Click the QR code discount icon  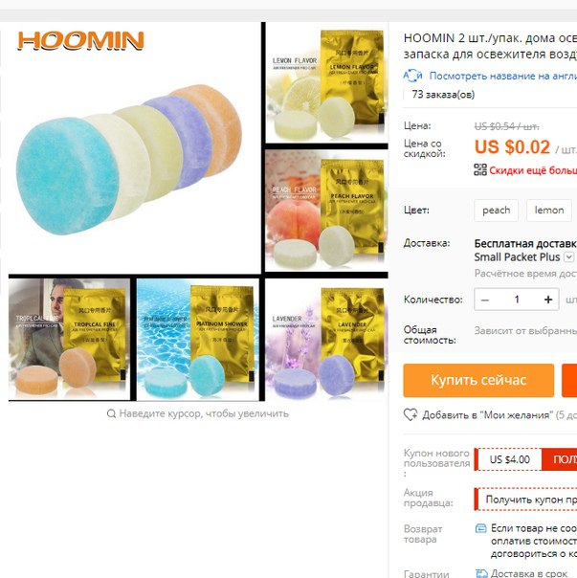(480, 169)
